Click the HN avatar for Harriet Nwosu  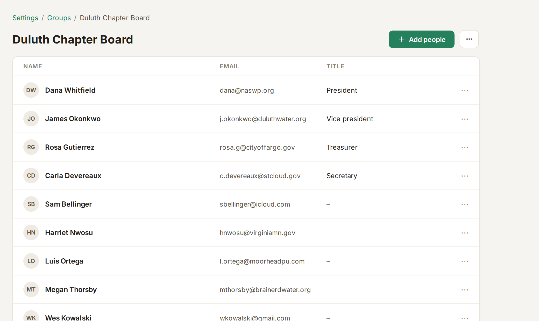[x=31, y=232]
